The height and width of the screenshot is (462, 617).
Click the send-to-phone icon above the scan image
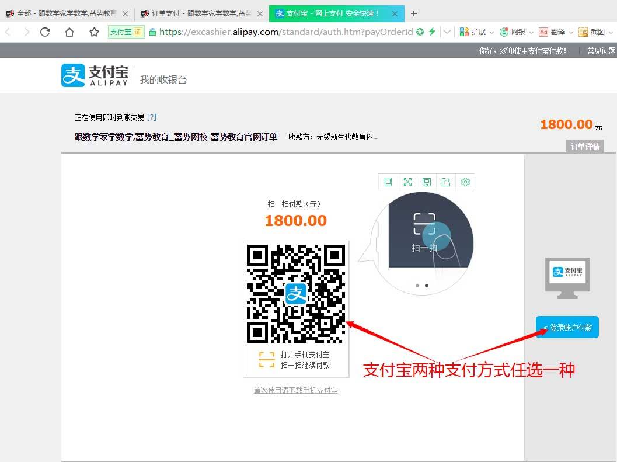click(x=388, y=182)
